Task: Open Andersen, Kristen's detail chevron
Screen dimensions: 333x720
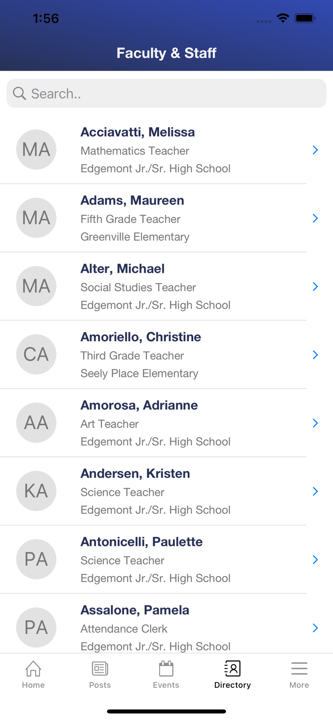Action: [315, 491]
